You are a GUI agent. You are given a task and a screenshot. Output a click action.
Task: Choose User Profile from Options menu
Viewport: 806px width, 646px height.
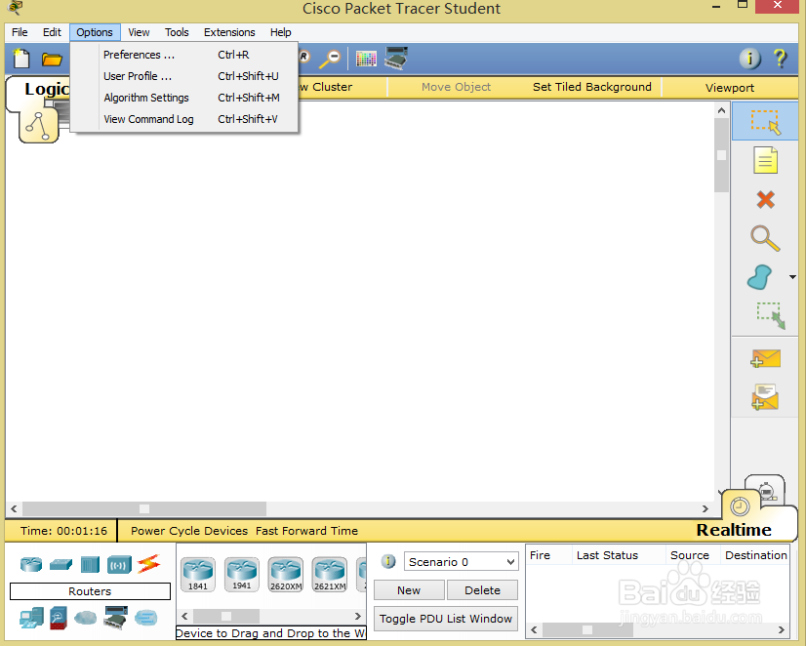[184, 76]
